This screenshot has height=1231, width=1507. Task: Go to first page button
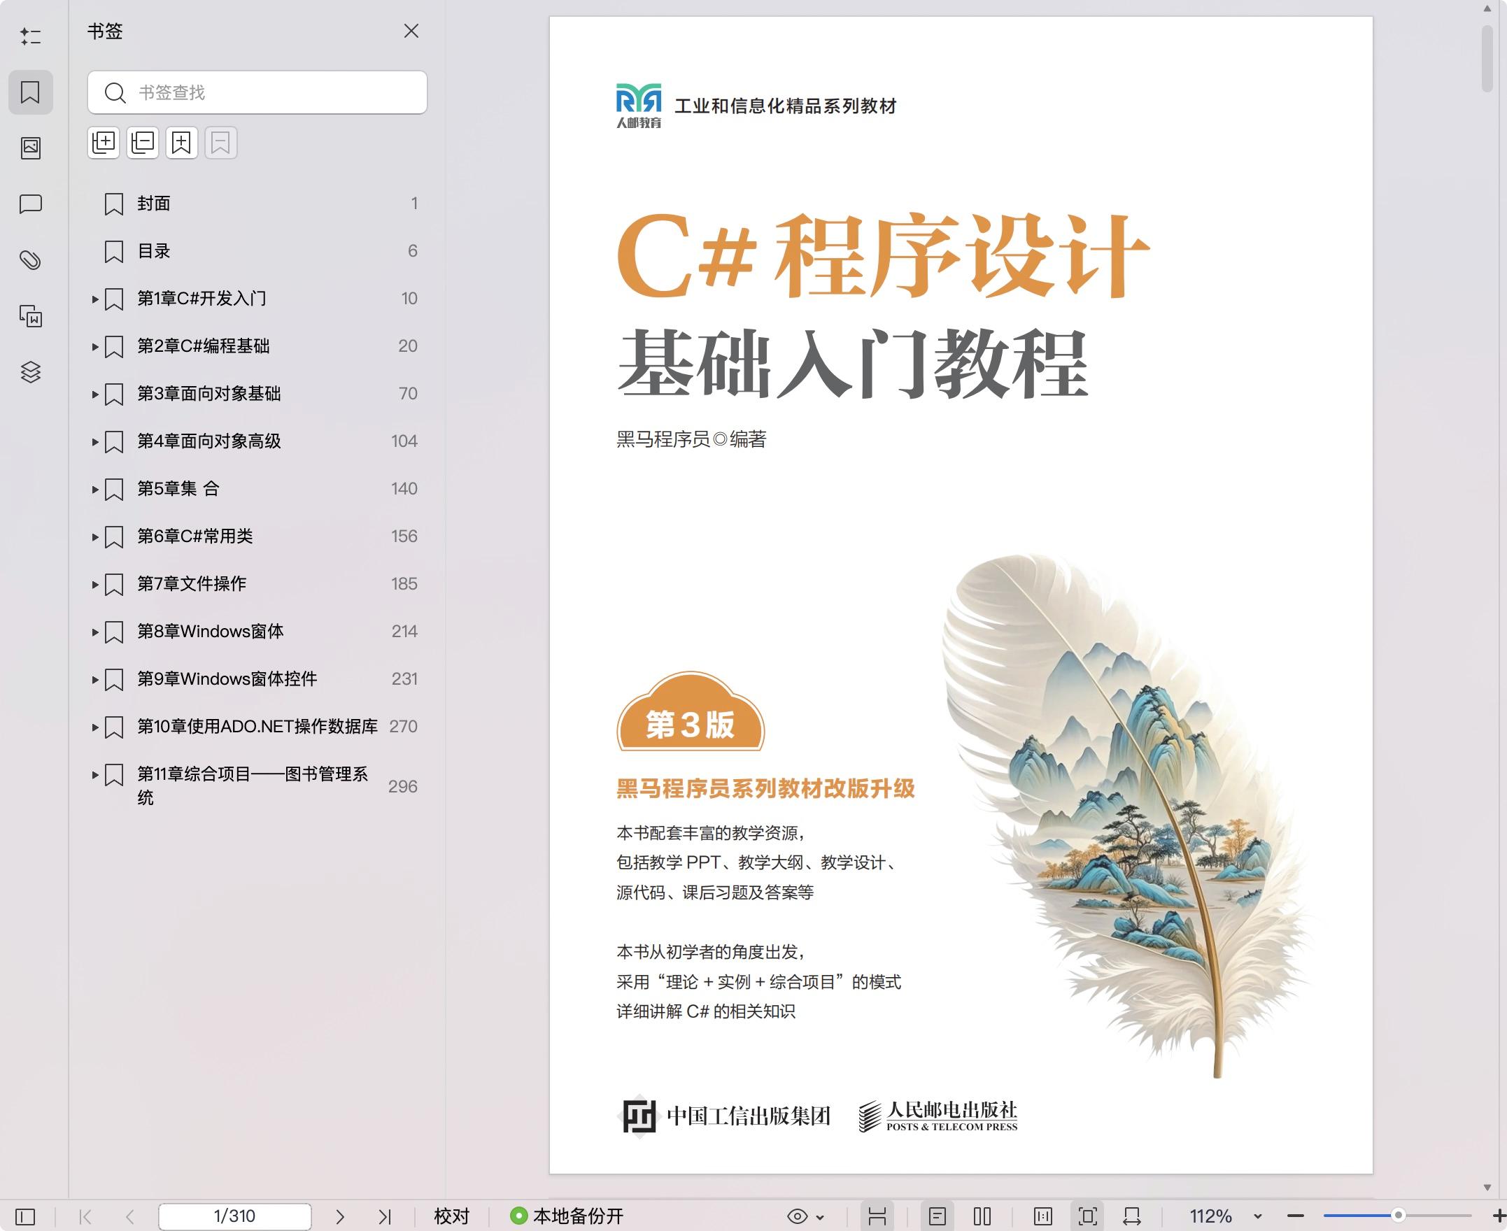pos(86,1217)
